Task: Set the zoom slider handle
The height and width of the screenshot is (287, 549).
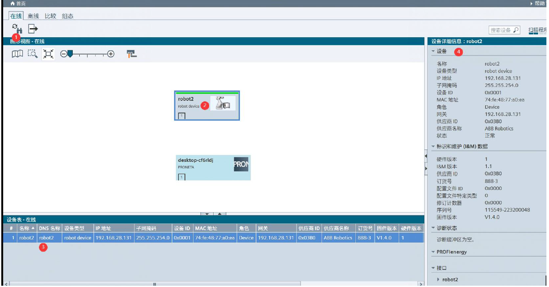Action: pos(70,54)
